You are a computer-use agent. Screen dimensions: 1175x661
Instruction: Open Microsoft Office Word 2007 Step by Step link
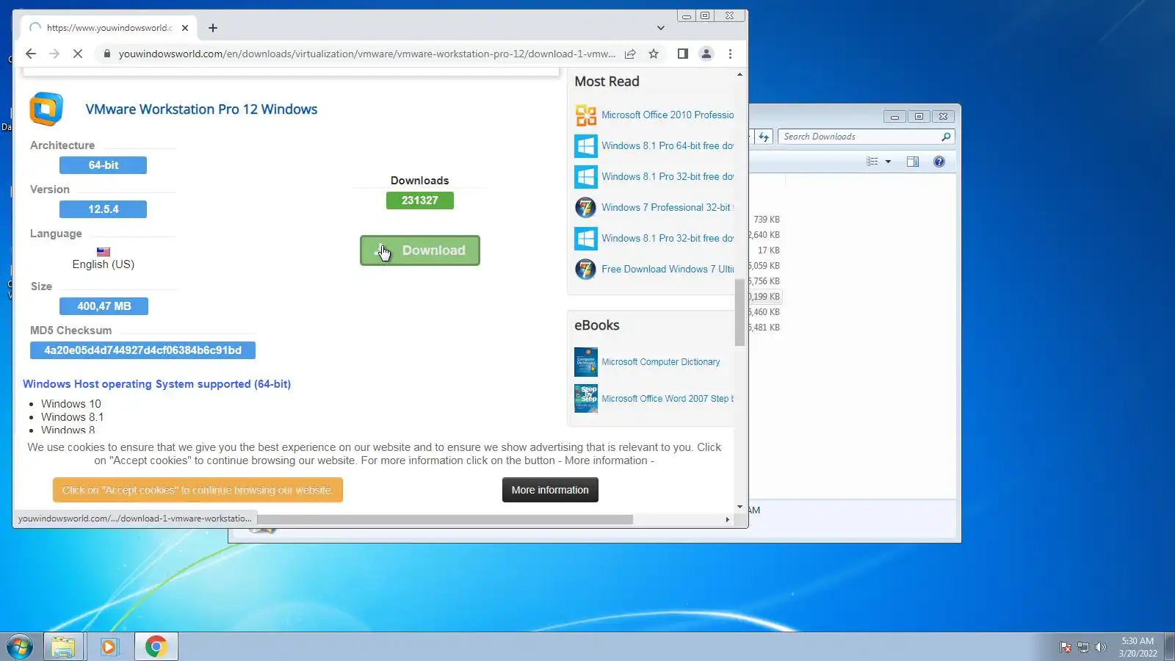tap(668, 399)
